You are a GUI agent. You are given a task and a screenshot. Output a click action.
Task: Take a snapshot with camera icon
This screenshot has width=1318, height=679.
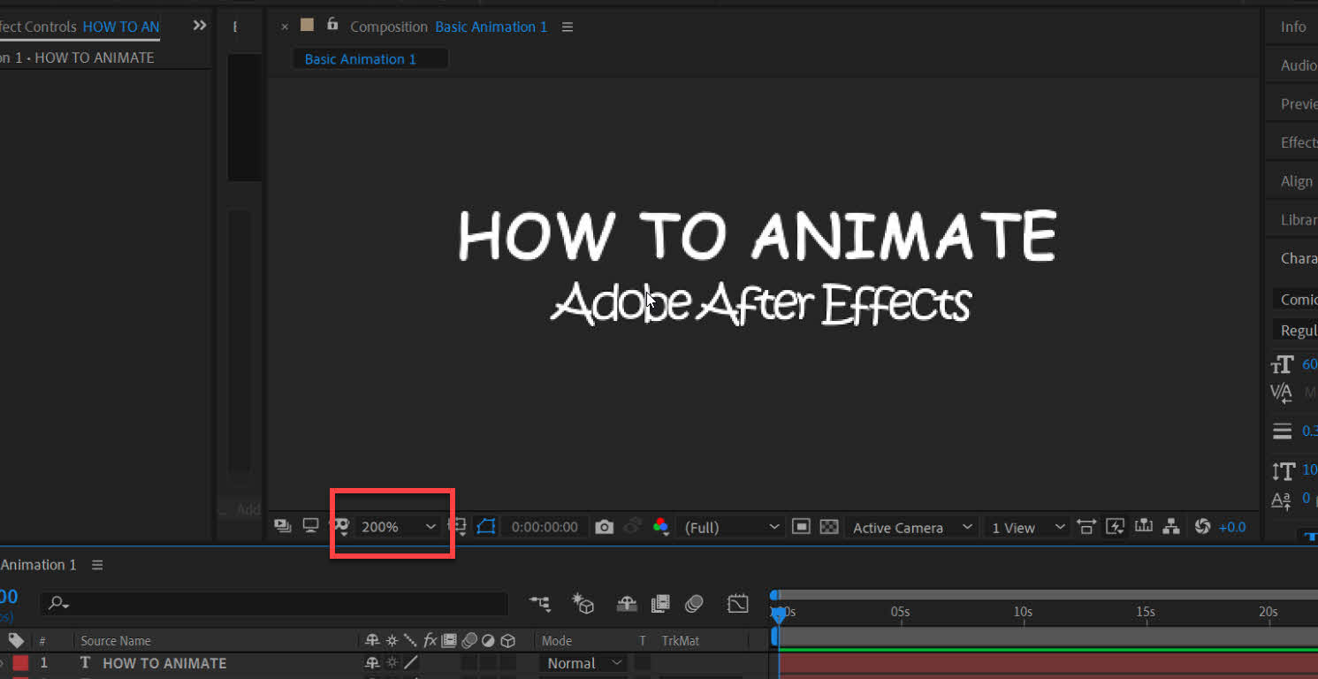click(604, 527)
